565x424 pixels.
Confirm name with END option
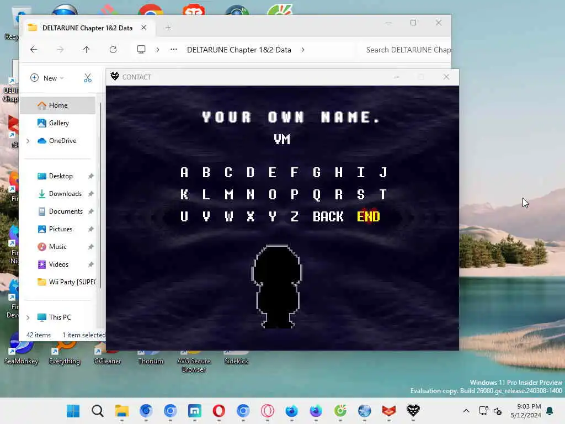[x=368, y=216]
